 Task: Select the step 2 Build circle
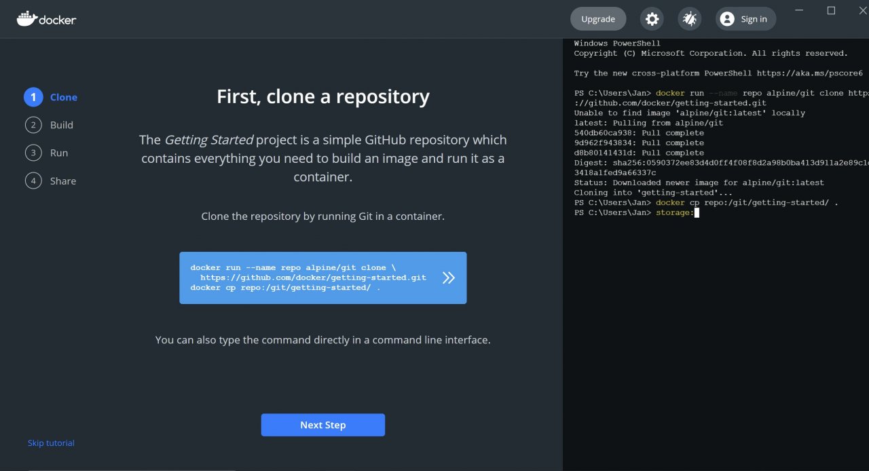click(33, 125)
